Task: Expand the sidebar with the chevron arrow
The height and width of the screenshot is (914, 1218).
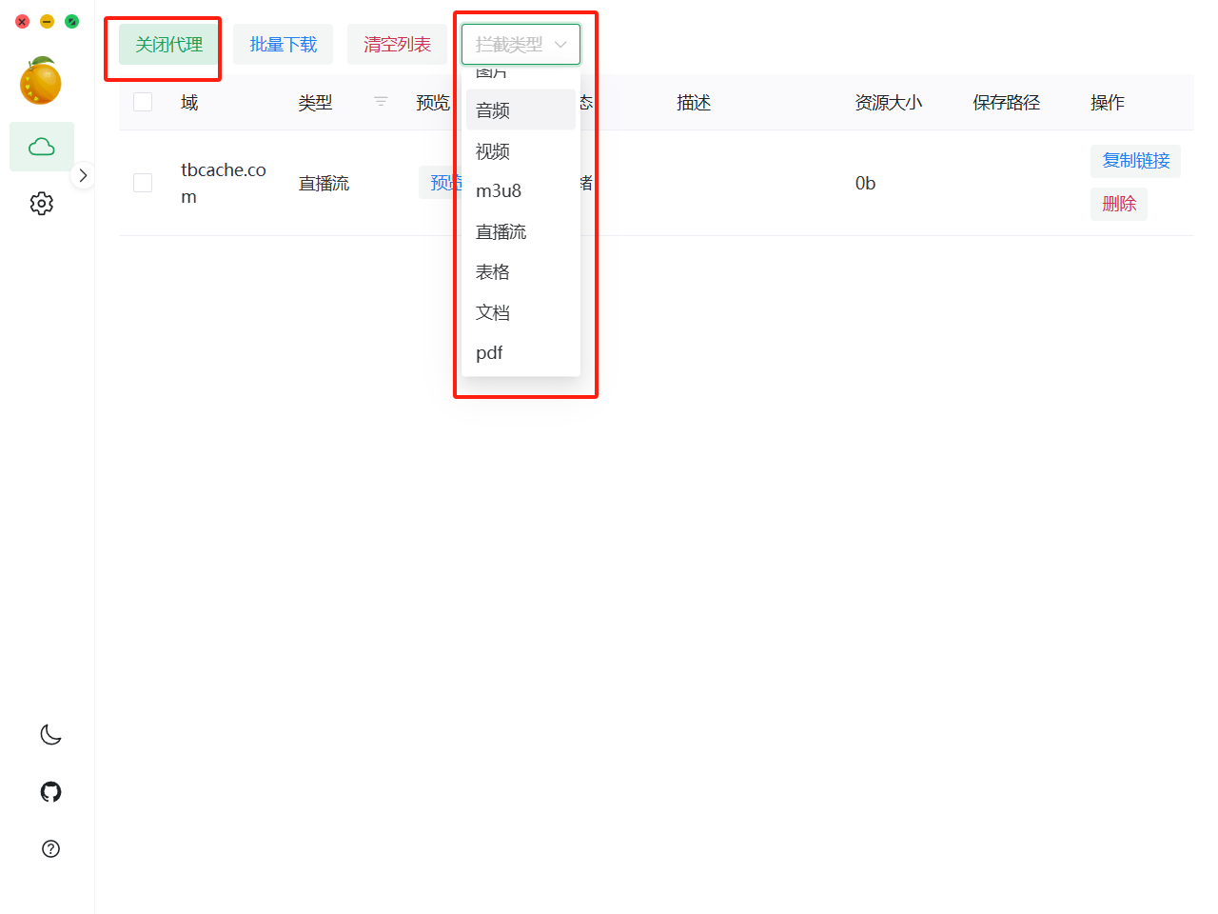Action: coord(83,175)
